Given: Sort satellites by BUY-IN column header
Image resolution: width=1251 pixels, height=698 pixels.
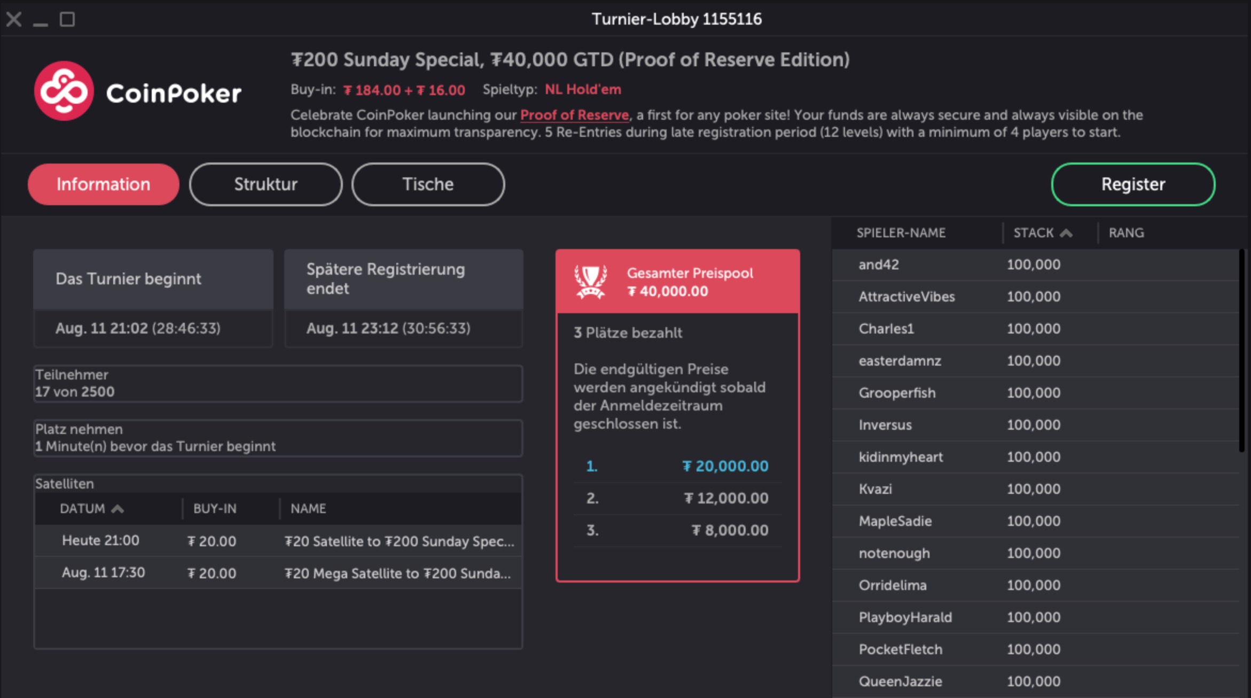Looking at the screenshot, I should [215, 509].
